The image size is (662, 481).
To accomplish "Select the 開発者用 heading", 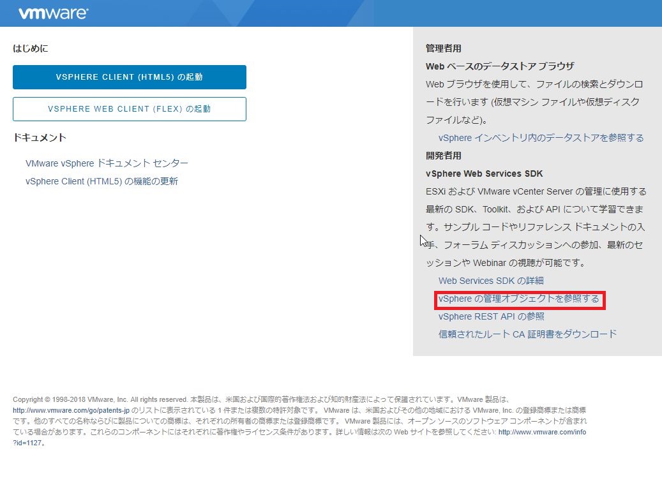I will tap(443, 156).
